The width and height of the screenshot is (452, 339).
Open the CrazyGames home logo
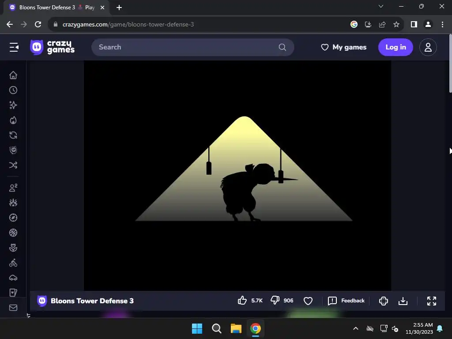click(x=52, y=47)
